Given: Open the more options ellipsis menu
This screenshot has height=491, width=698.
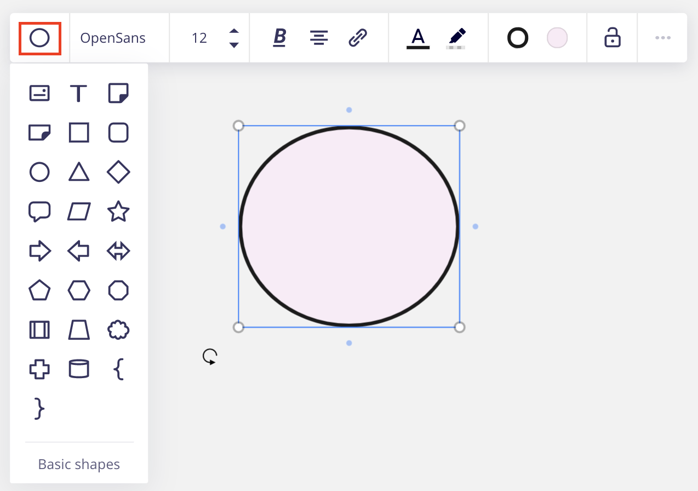Looking at the screenshot, I should coord(662,38).
